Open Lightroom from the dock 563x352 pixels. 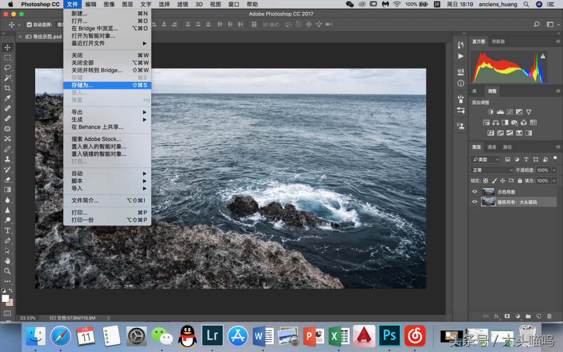(x=212, y=335)
